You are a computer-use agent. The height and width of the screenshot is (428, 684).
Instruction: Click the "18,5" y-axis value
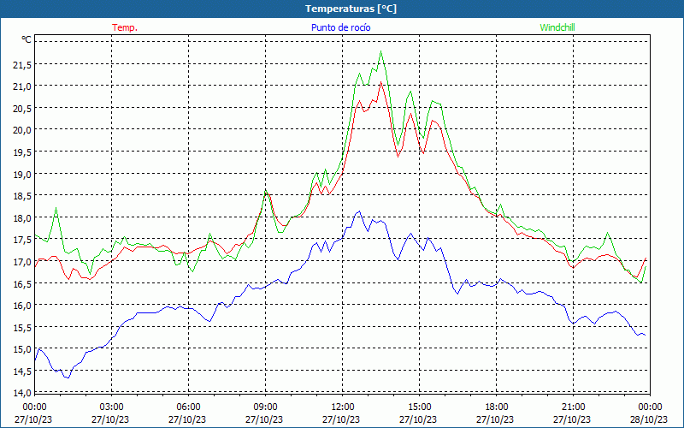point(22,196)
